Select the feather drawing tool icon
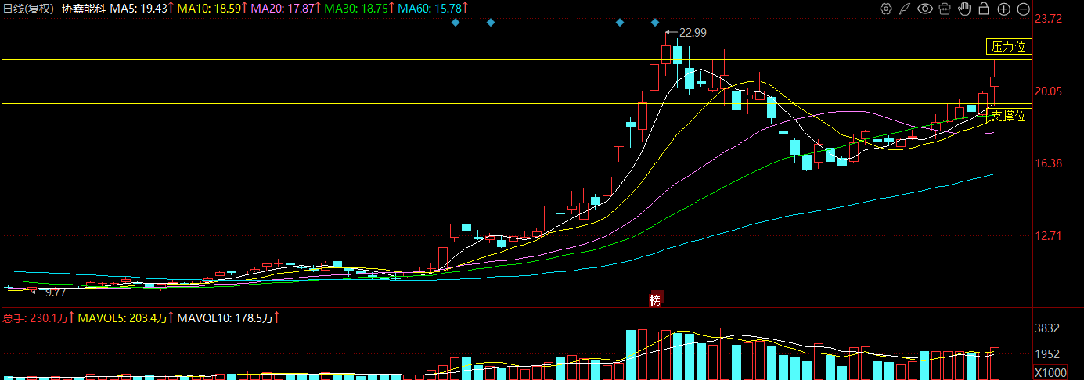This screenshot has width=1084, height=380. click(x=905, y=9)
